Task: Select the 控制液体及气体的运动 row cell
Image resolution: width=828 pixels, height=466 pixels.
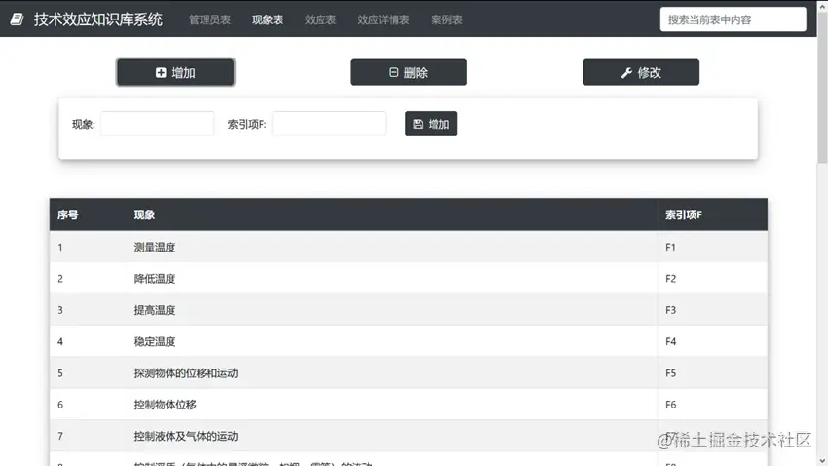Action: click(x=392, y=436)
